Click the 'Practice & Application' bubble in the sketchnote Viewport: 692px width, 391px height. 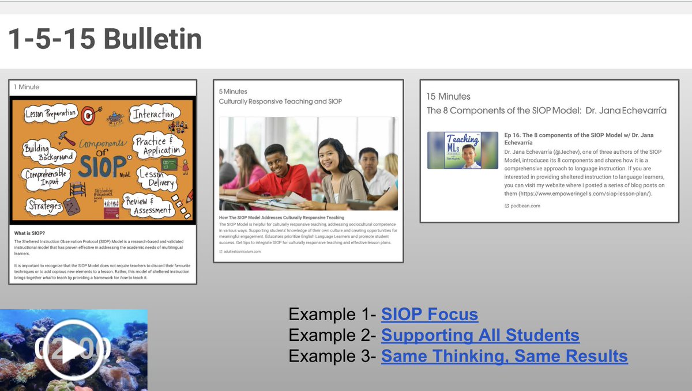click(159, 146)
